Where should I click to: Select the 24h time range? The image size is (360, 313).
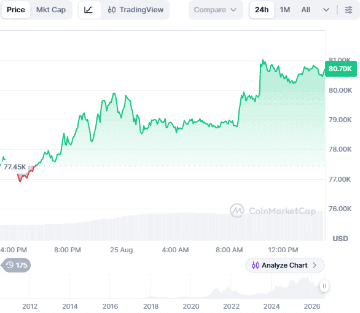[262, 10]
